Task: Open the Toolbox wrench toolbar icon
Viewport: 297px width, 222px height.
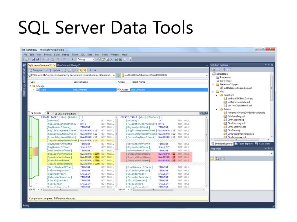Action: (112, 59)
